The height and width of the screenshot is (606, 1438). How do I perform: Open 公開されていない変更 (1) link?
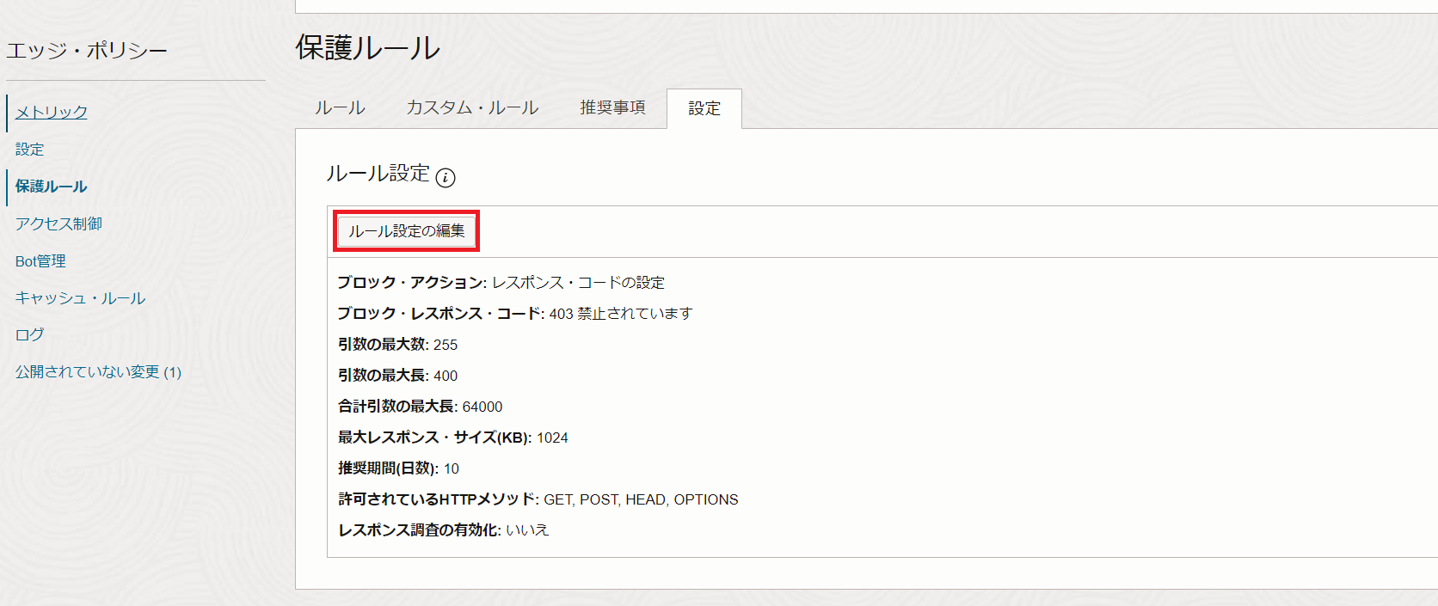tap(98, 372)
